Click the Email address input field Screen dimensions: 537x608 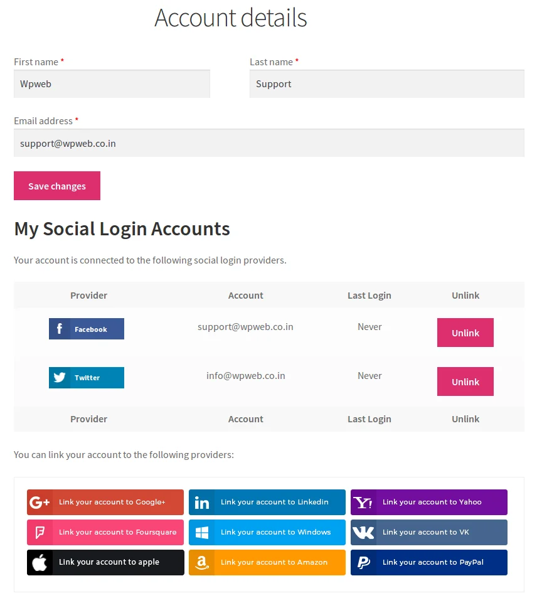(268, 142)
